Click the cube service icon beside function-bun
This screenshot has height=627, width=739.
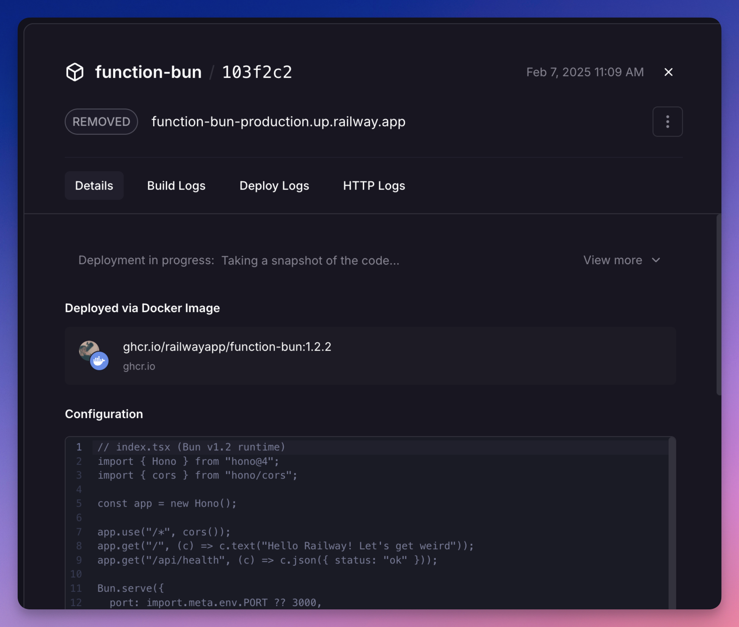(x=75, y=72)
